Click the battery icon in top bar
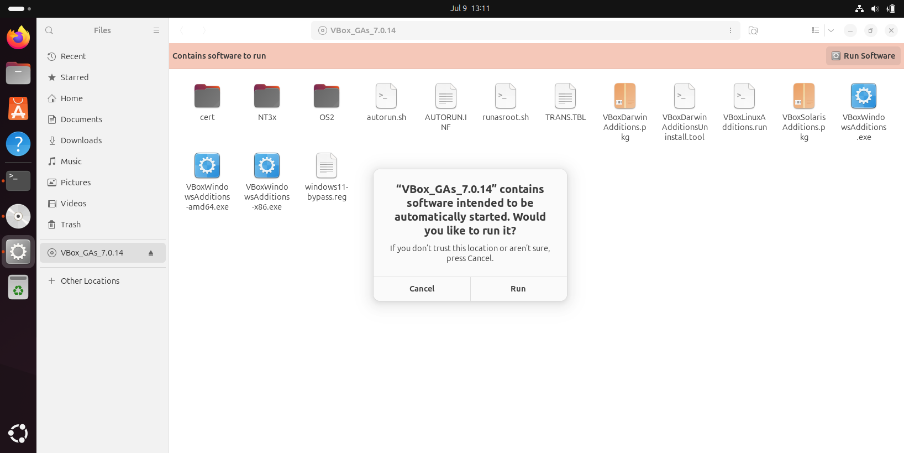This screenshot has height=453, width=904. (891, 9)
